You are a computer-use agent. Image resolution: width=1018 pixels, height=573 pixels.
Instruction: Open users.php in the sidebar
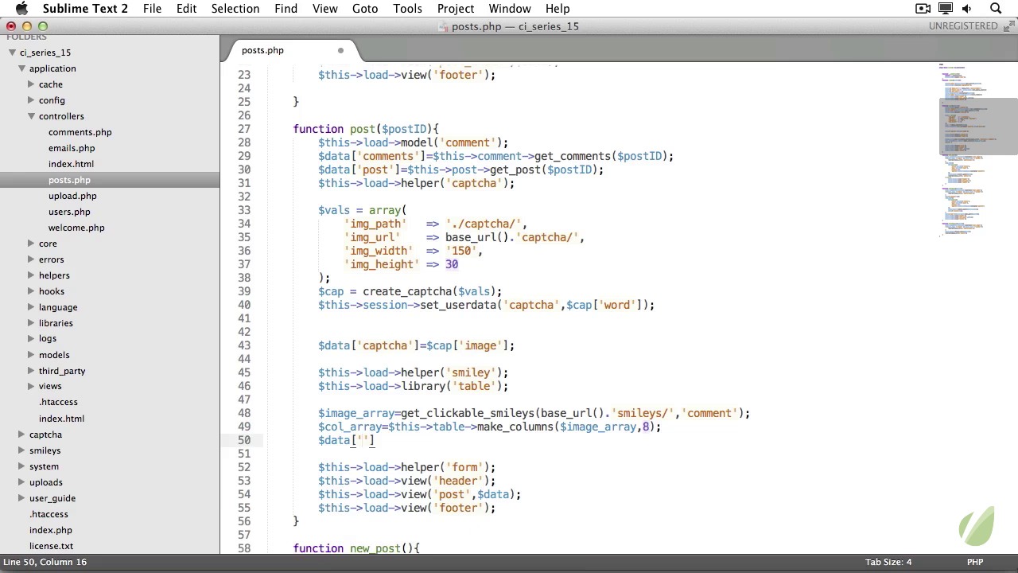(69, 212)
